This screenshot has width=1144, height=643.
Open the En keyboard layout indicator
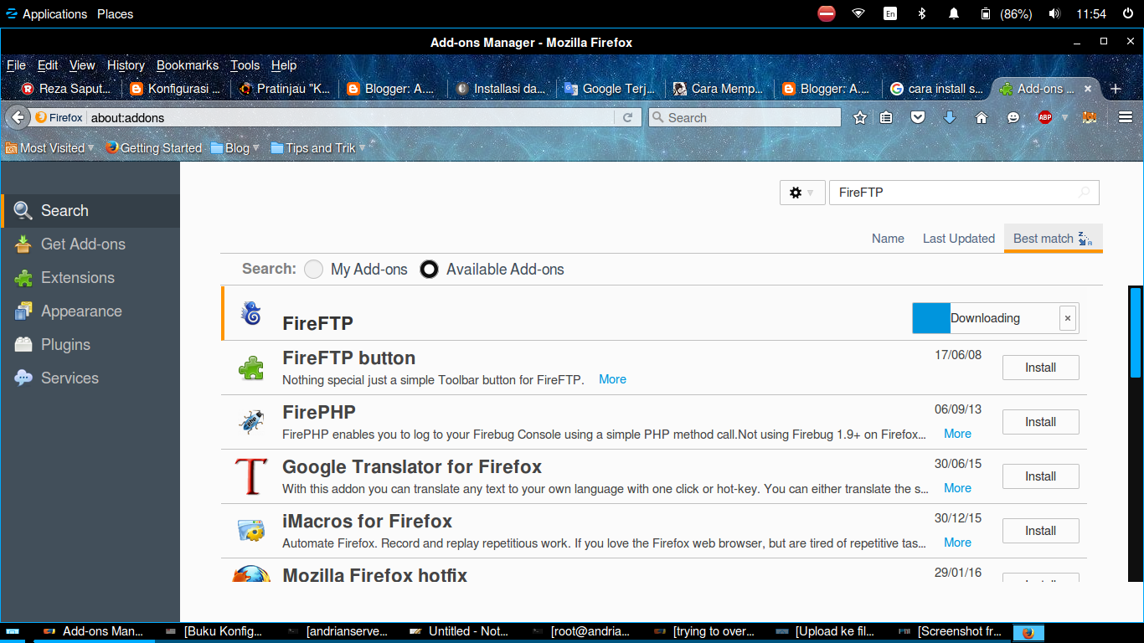click(890, 13)
